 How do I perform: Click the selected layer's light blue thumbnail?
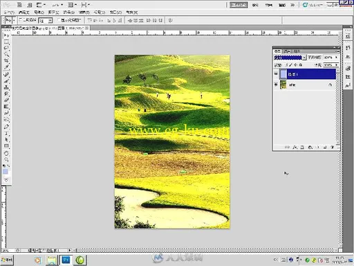coord(283,74)
